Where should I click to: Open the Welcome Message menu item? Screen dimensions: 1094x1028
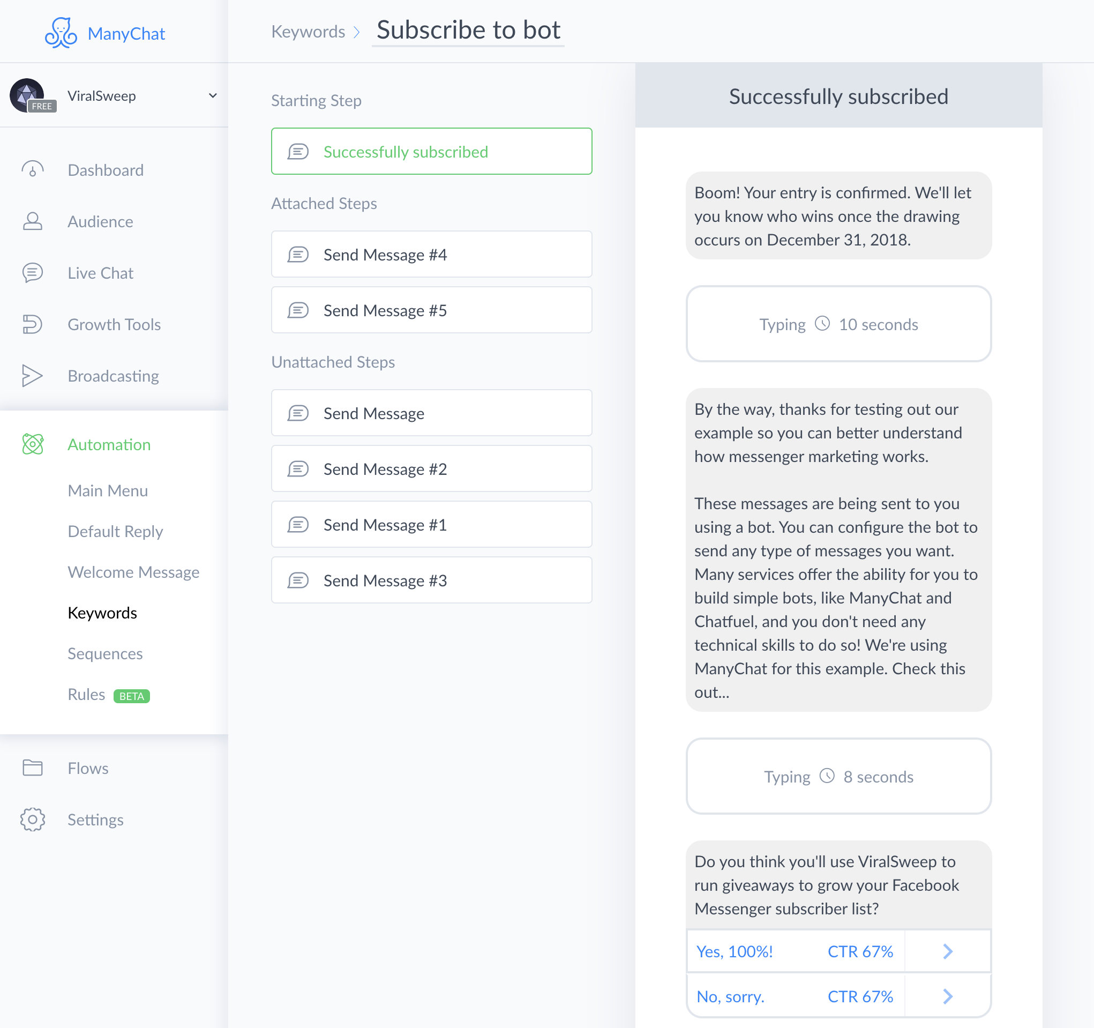click(x=133, y=572)
